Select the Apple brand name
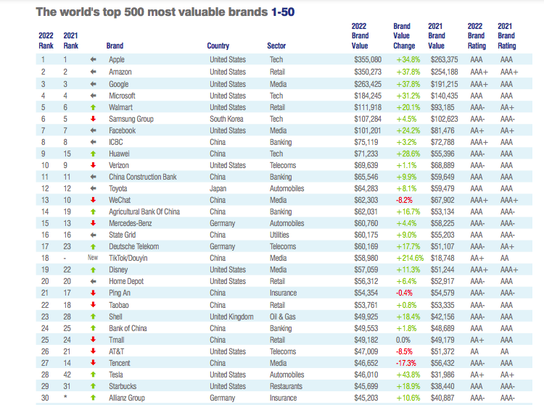Viewport: 544px width, 405px height. click(117, 59)
